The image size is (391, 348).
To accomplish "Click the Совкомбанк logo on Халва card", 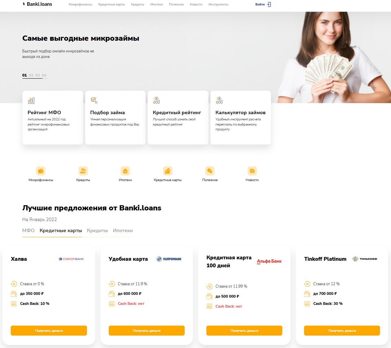I will pyautogui.click(x=71, y=259).
